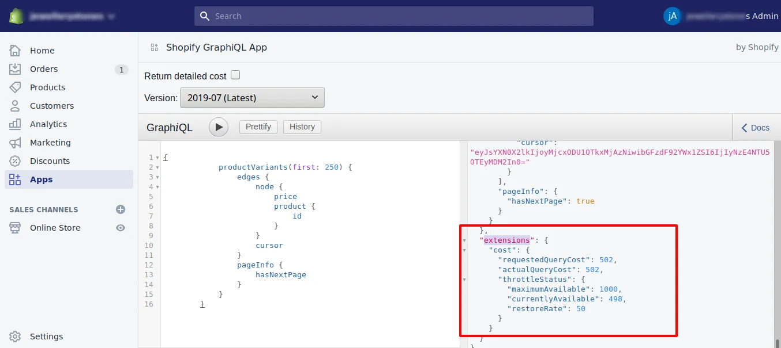Viewport: 781px width, 348px height.
Task: Open the Version 2019-07 dropdown
Action: click(x=252, y=98)
